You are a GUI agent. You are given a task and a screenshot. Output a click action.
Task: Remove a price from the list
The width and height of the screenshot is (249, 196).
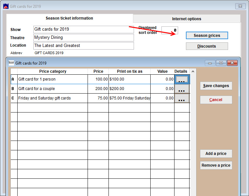pos(216,165)
